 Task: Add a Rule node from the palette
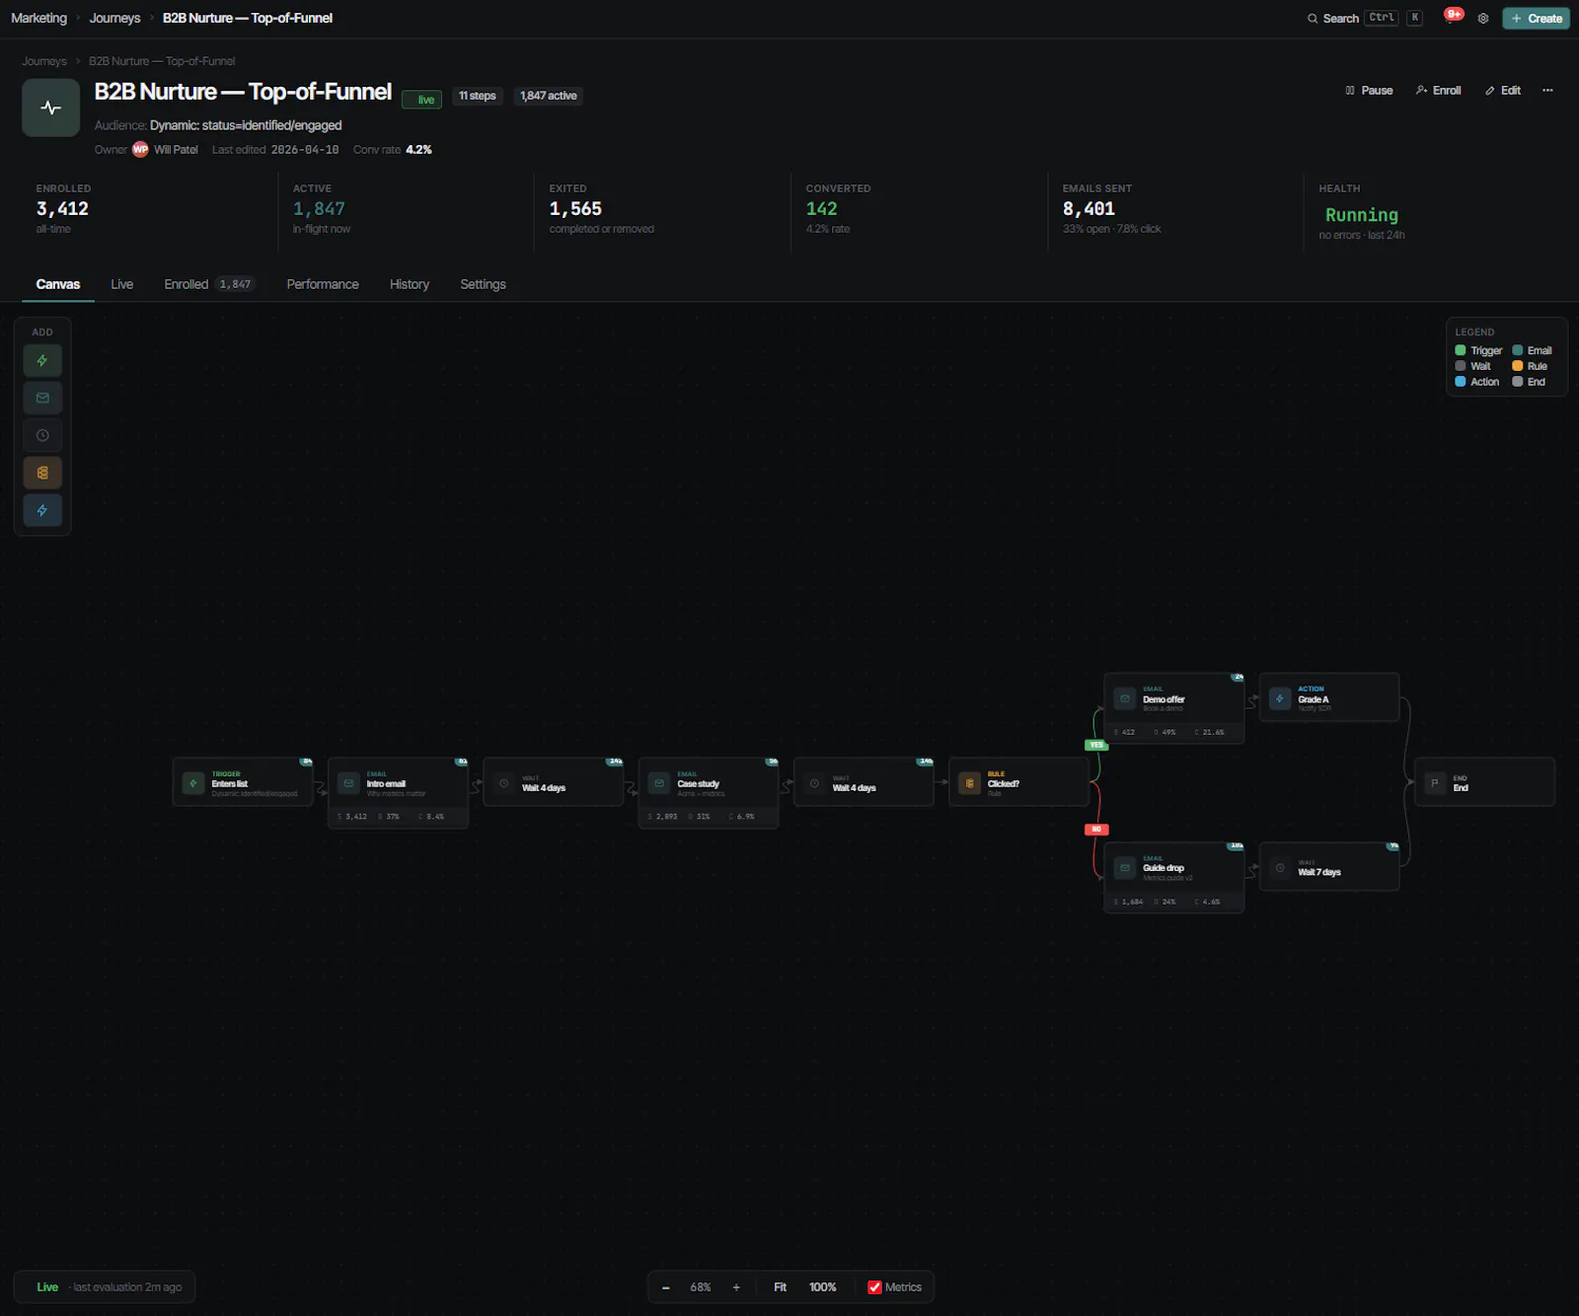pos(42,474)
